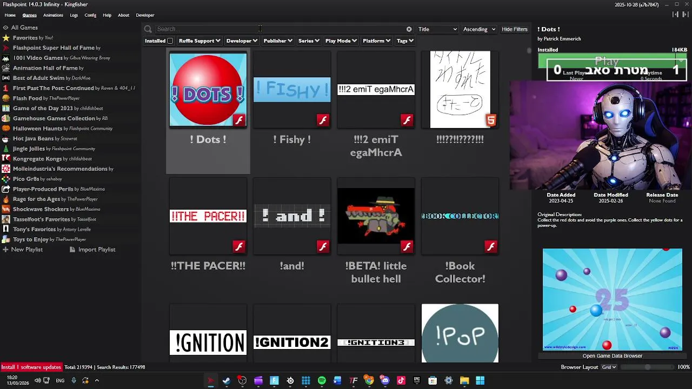The width and height of the screenshot is (692, 389).
Task: Click Import Playlist
Action: [x=92, y=250]
